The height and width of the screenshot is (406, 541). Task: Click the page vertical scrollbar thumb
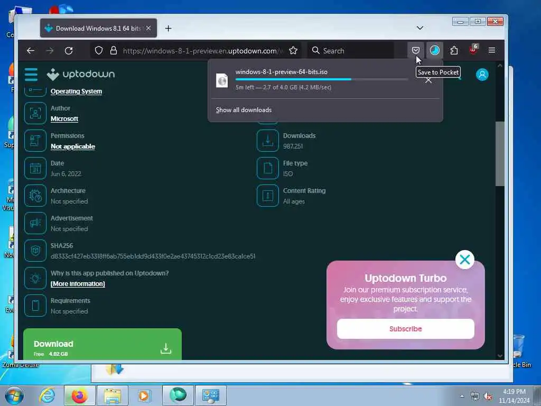500,154
